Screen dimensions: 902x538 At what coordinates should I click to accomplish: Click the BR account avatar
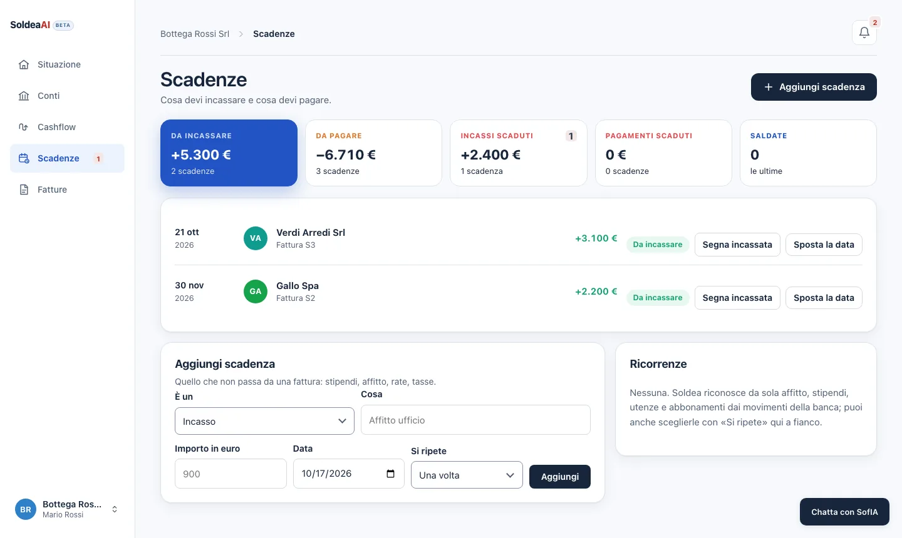tap(26, 509)
